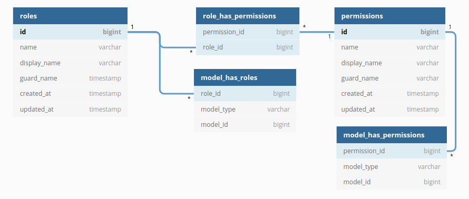Select name row in roles table
This screenshot has height=199, width=469.
(70, 47)
